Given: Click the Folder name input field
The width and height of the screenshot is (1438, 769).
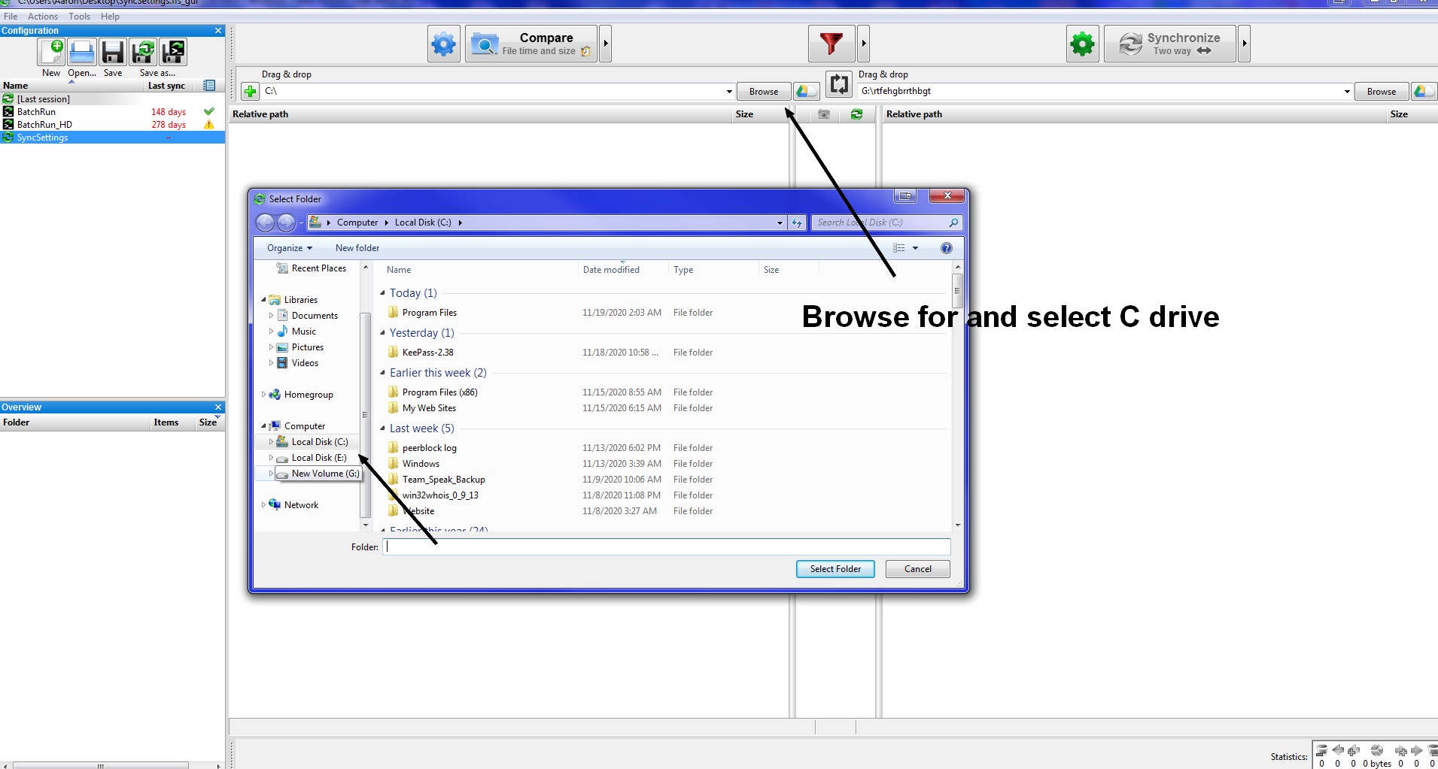Looking at the screenshot, I should [667, 547].
